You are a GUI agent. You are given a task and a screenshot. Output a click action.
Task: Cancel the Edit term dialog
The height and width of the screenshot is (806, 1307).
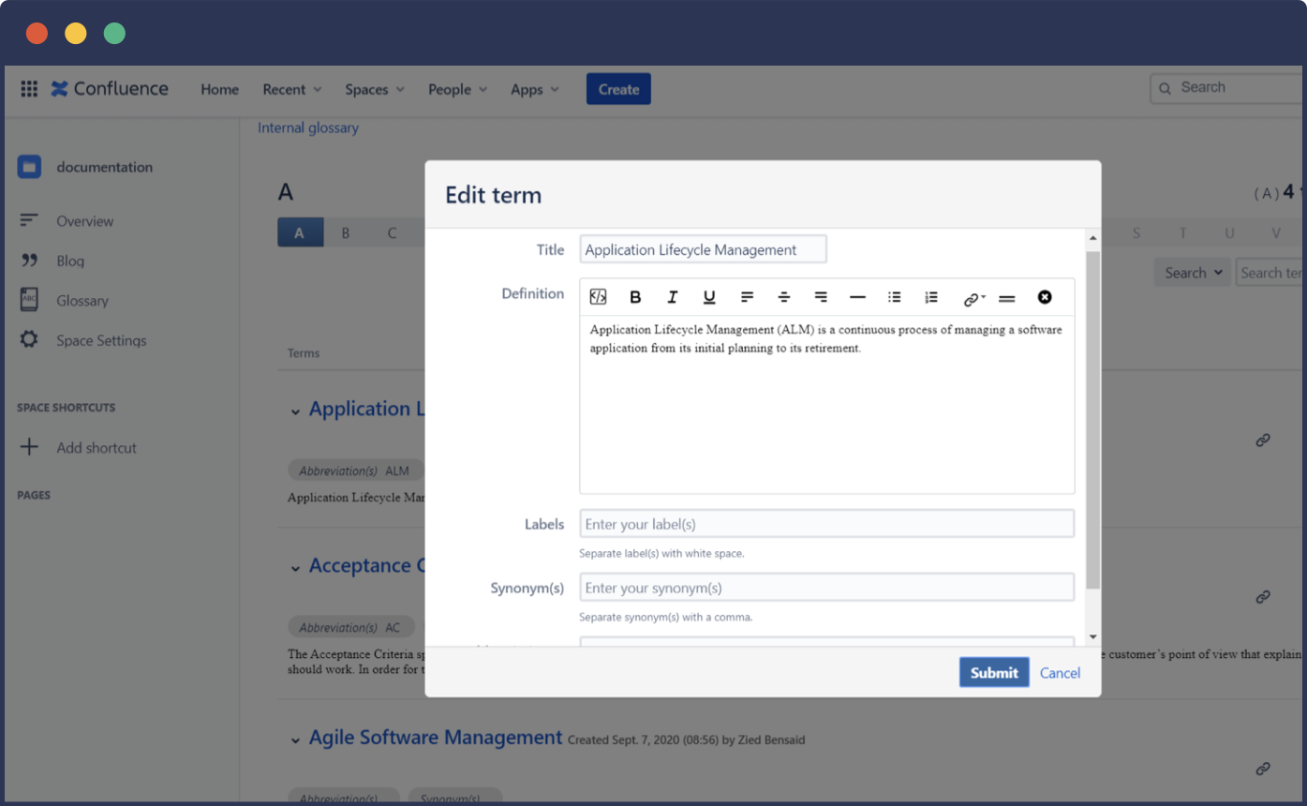[x=1060, y=673]
